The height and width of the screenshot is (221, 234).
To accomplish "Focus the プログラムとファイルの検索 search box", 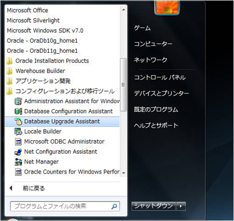I will pyautogui.click(x=65, y=206).
